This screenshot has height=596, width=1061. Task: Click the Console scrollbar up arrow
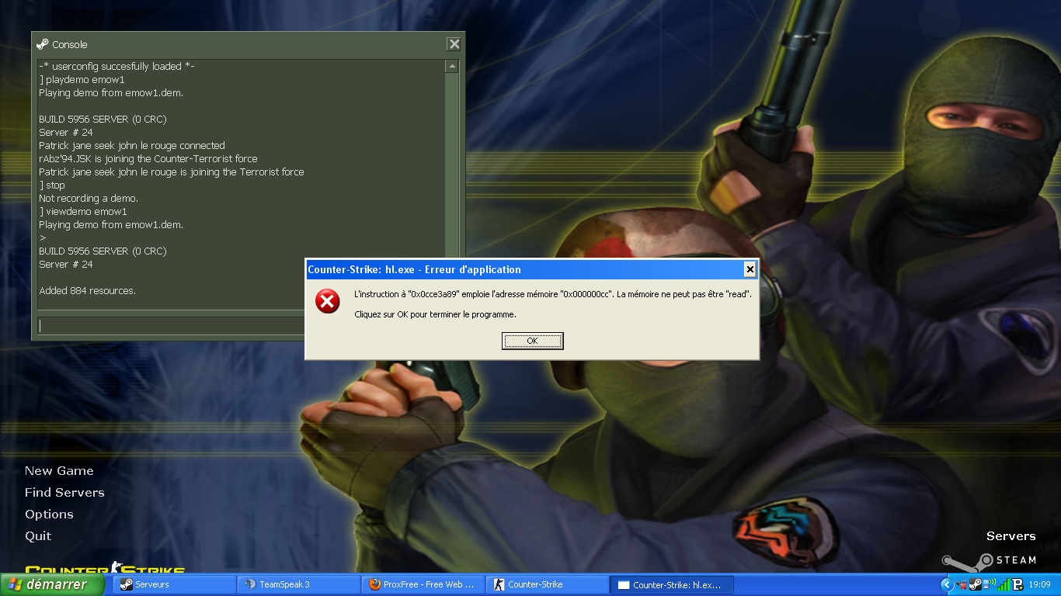click(452, 67)
